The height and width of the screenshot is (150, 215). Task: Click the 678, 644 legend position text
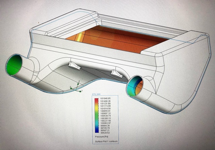[96, 95]
